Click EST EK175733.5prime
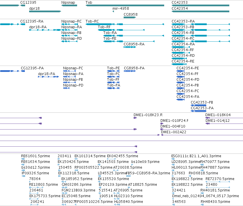Image resolution: width=243 pixels, height=206 pixels. (45, 196)
